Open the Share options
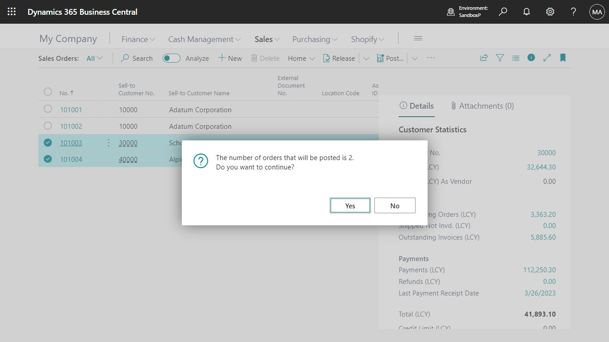609x342 pixels. click(x=484, y=58)
